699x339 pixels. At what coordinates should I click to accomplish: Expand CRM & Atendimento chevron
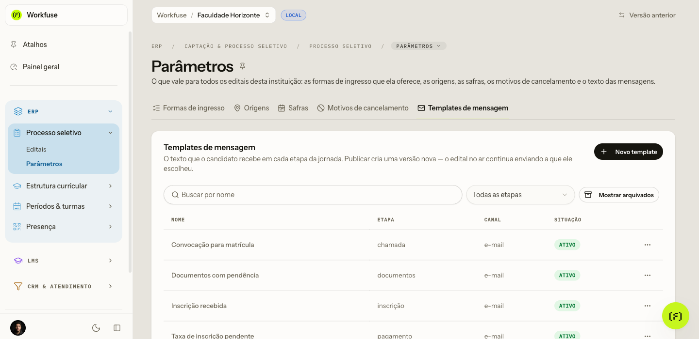pos(110,286)
